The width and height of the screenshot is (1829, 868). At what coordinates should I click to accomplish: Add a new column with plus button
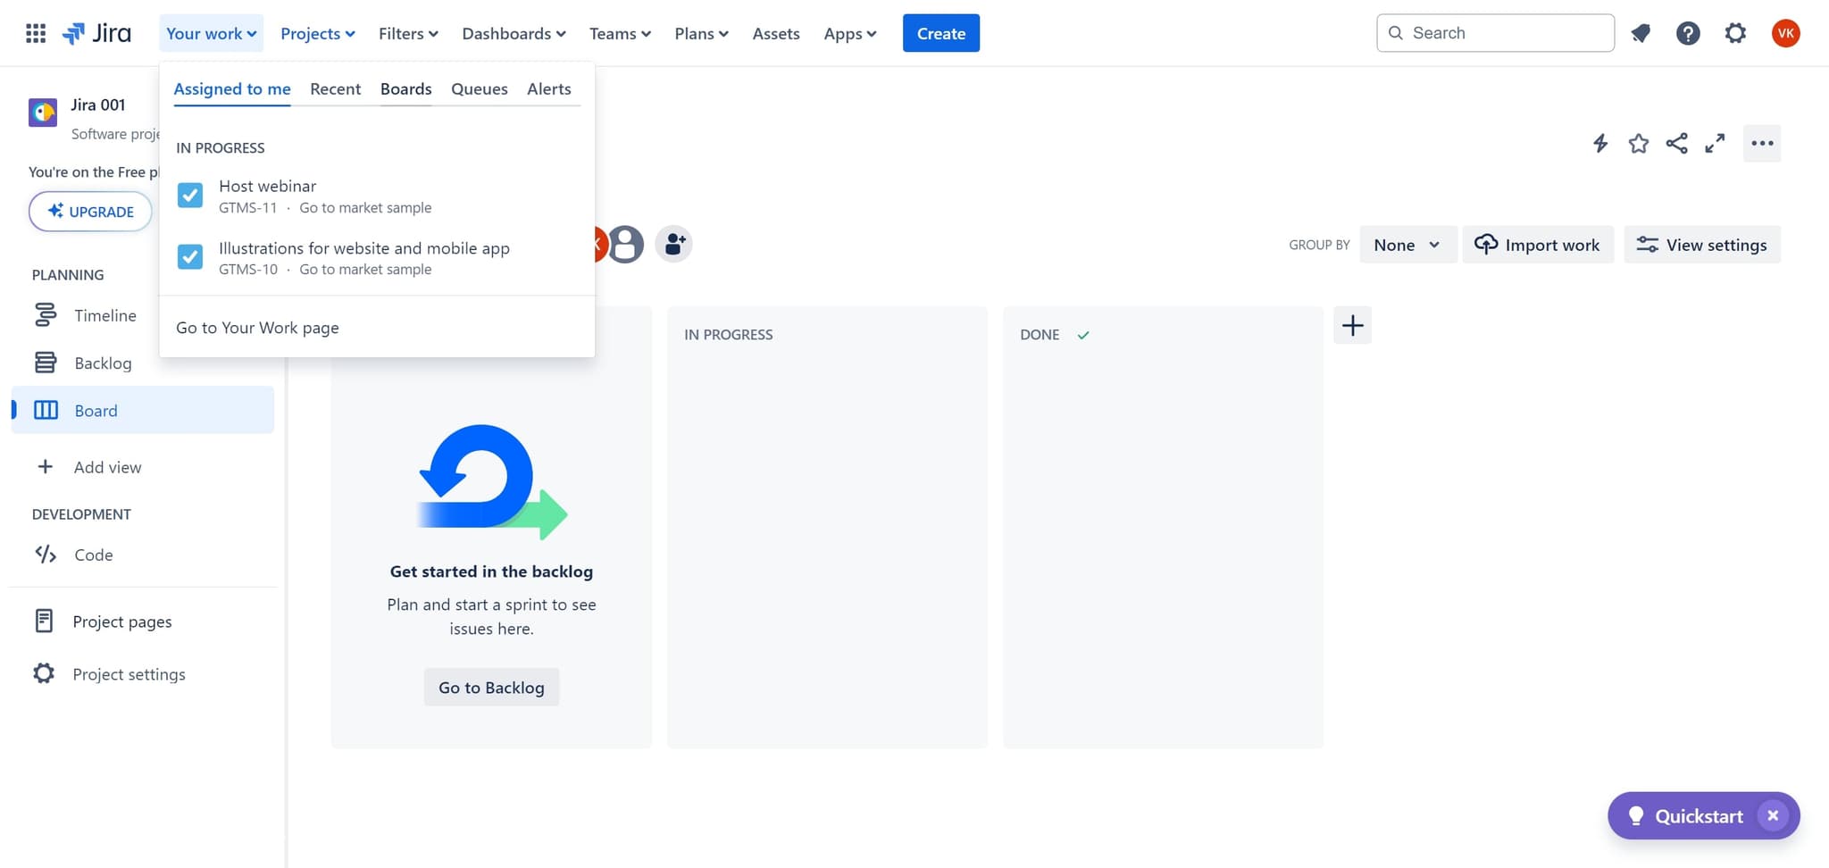point(1352,326)
